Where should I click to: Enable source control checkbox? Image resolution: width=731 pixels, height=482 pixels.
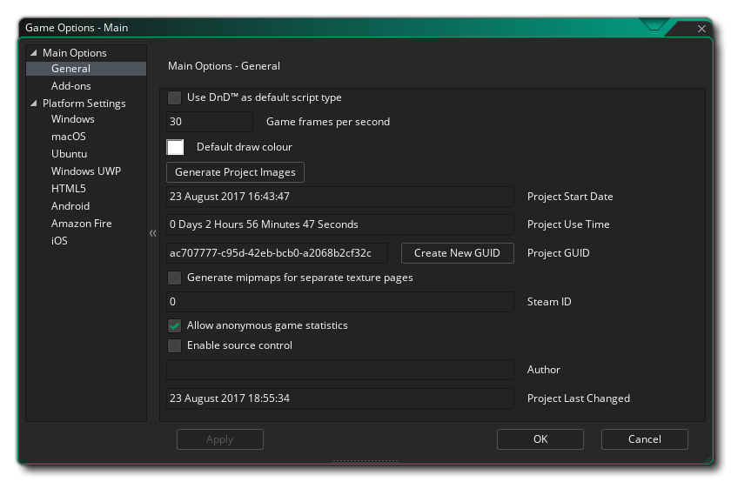click(175, 345)
